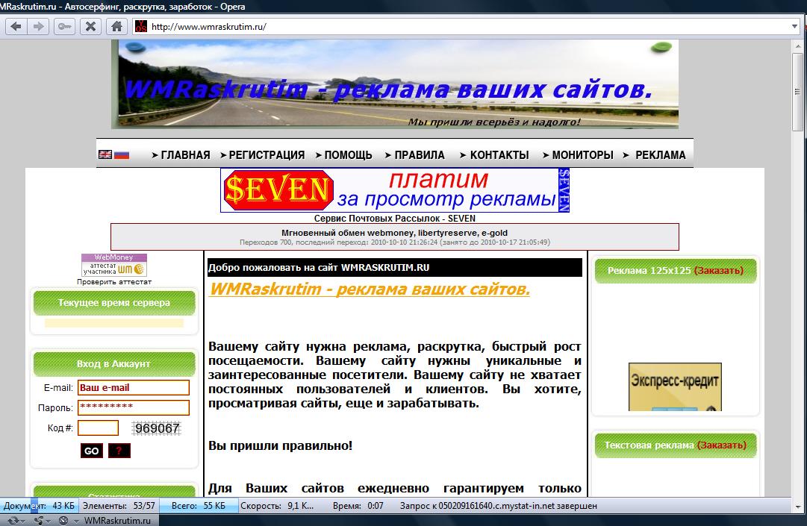Viewport: 807px width, 526px height.
Task: Click the Пароль password field
Action: pos(134,407)
